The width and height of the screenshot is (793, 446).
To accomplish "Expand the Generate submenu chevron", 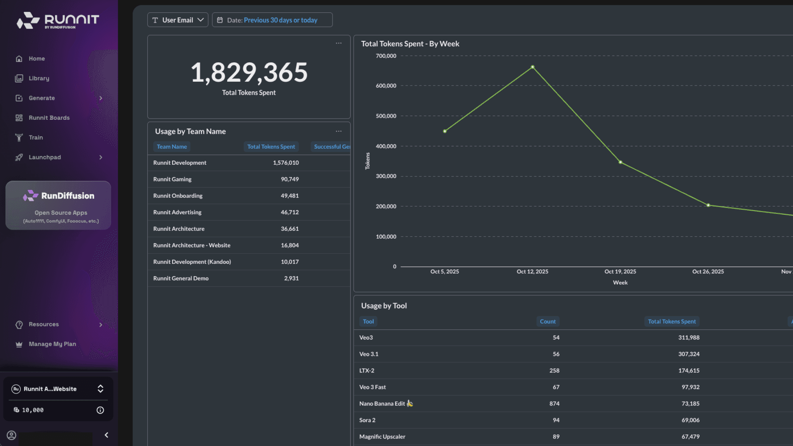I will (x=101, y=98).
